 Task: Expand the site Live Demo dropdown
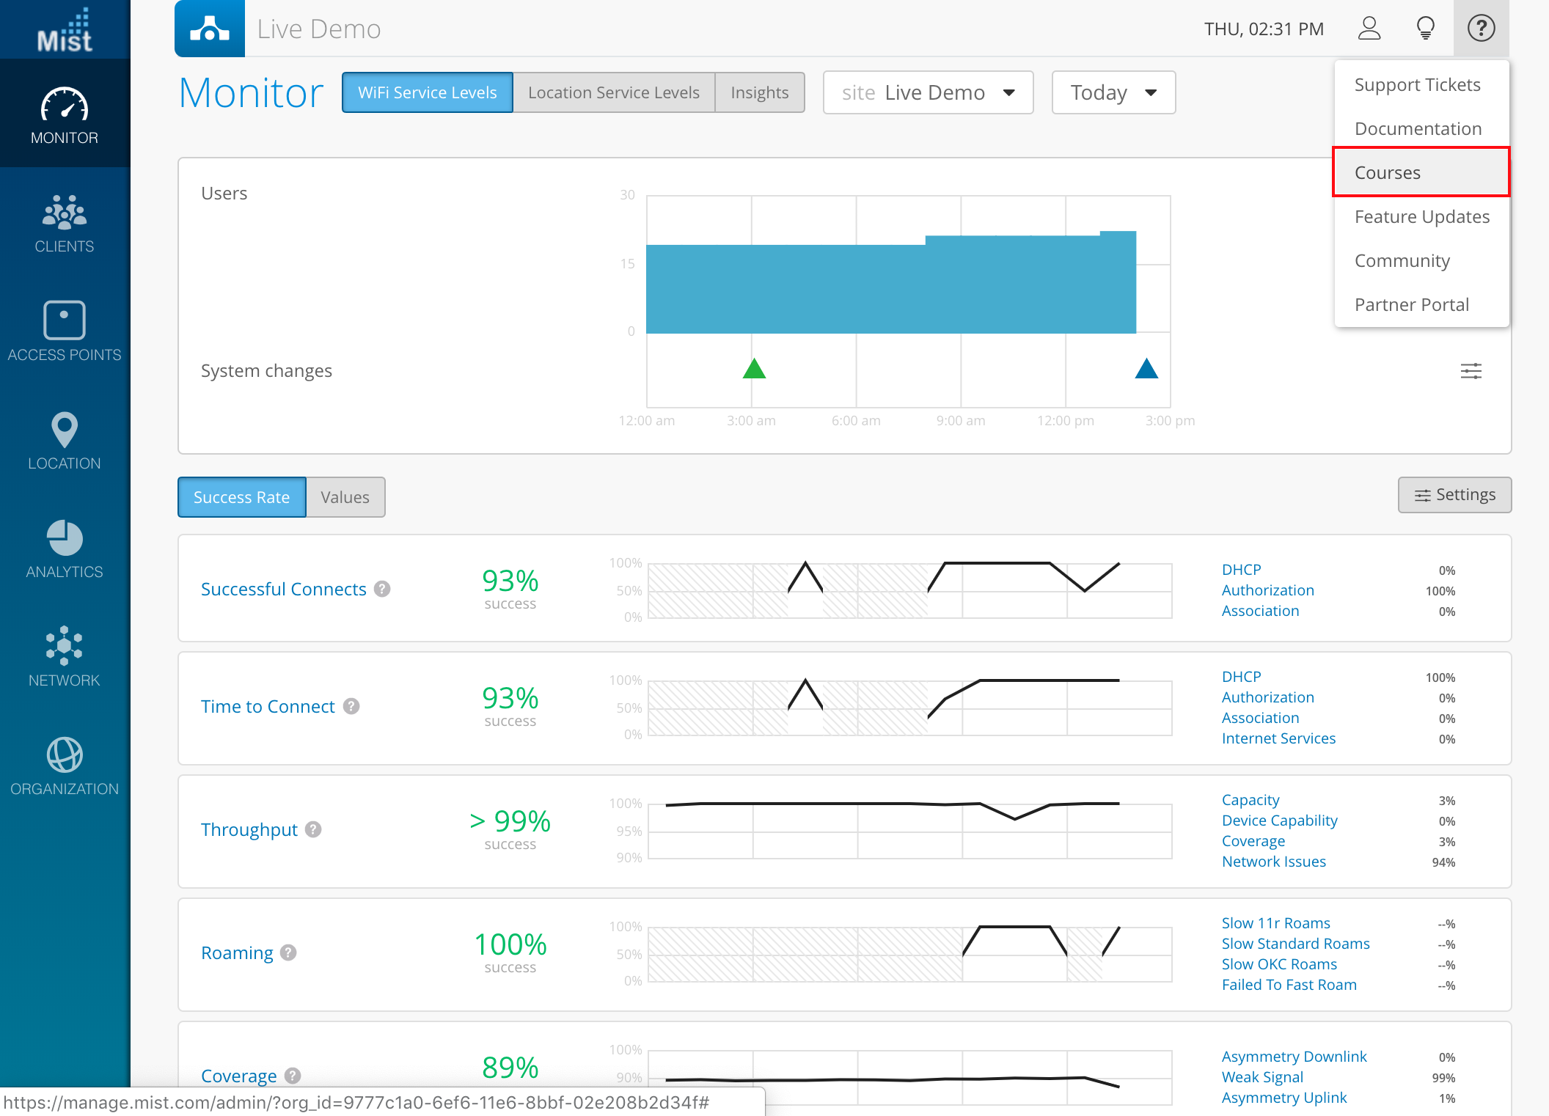928,92
